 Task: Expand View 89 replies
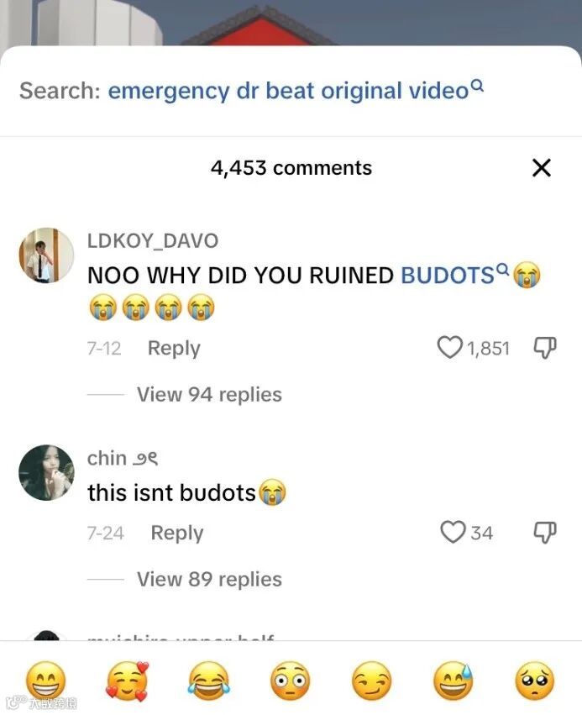pos(209,579)
